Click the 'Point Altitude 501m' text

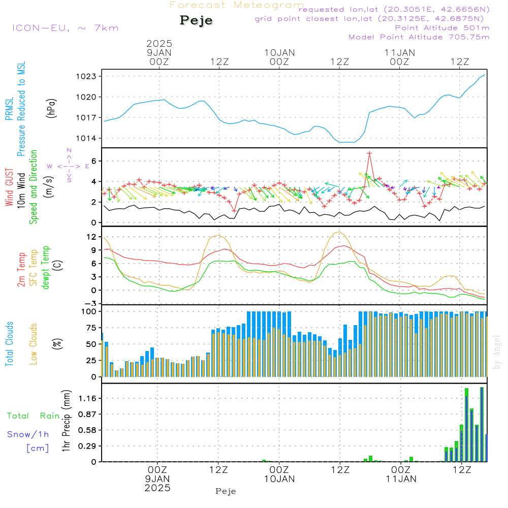[442, 28]
